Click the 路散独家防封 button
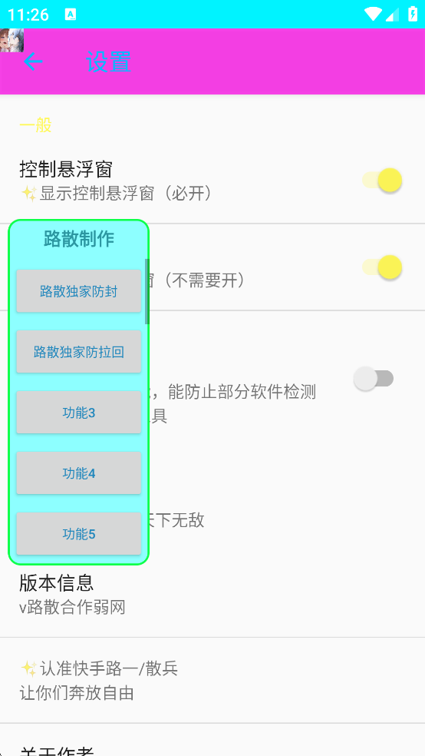 [x=79, y=291]
